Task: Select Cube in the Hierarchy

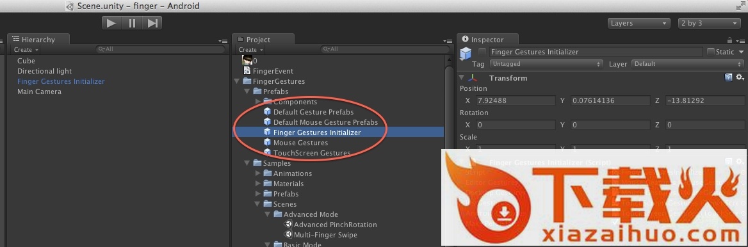Action: (26, 61)
